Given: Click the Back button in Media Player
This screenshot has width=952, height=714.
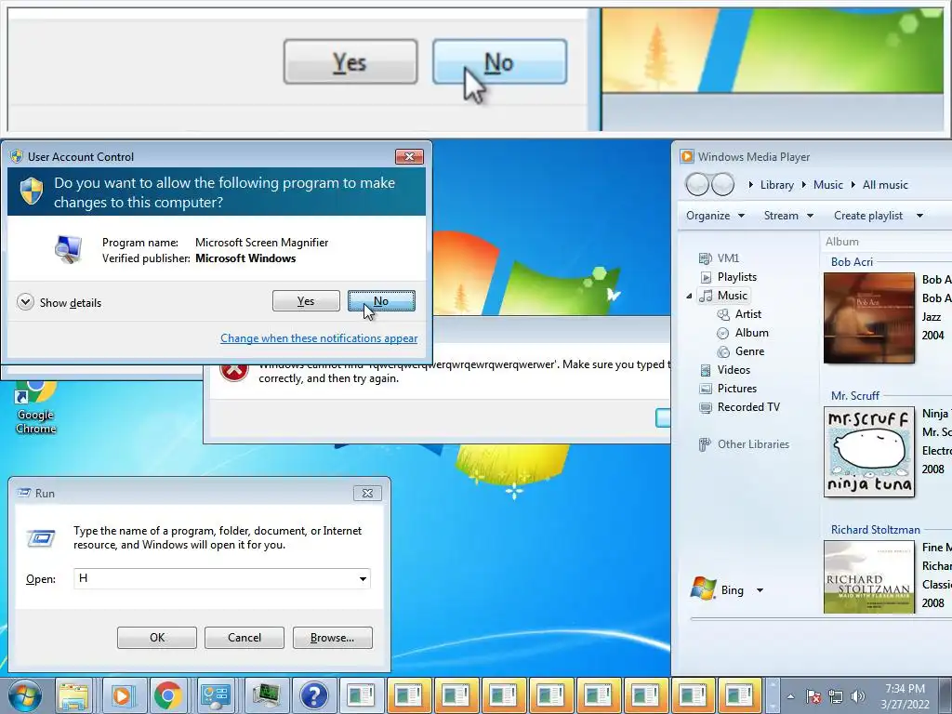Looking at the screenshot, I should coord(697,185).
